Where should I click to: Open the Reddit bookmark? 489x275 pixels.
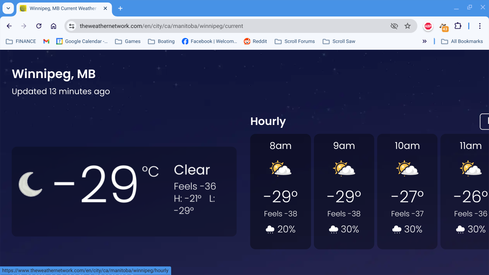[x=255, y=42]
